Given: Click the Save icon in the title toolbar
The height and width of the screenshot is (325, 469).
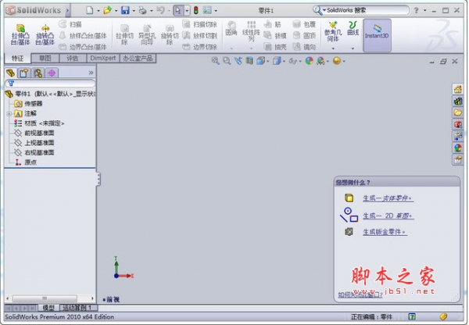Looking at the screenshot, I should point(125,10).
